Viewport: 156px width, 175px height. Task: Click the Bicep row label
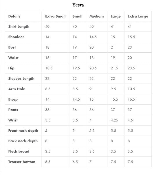[13, 100]
